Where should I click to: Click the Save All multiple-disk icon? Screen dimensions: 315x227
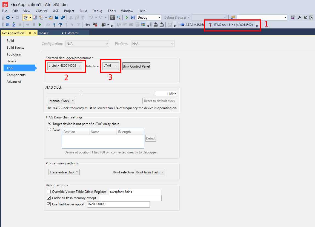pos(63,18)
